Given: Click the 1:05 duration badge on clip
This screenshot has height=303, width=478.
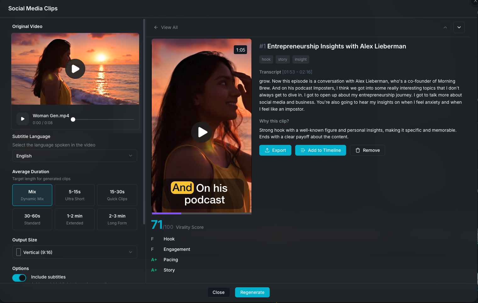Looking at the screenshot, I should [x=240, y=50].
